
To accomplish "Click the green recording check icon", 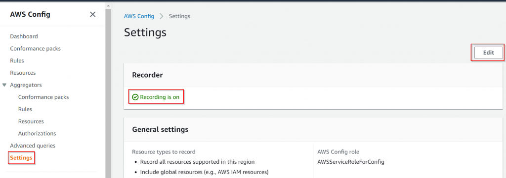I will [x=135, y=97].
